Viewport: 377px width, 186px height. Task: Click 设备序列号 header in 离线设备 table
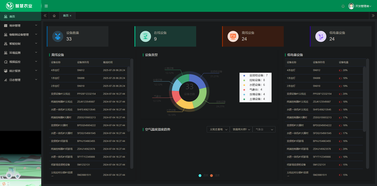coord(83,62)
